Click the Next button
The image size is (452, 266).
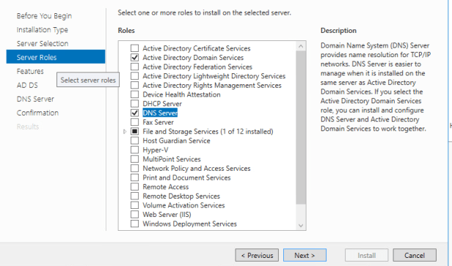pyautogui.click(x=305, y=255)
